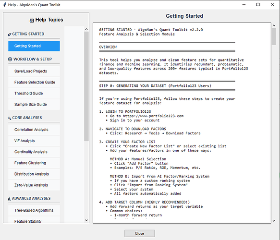
Task: Click the content pane scrollbar thumb
Action: pyautogui.click(x=274, y=36)
